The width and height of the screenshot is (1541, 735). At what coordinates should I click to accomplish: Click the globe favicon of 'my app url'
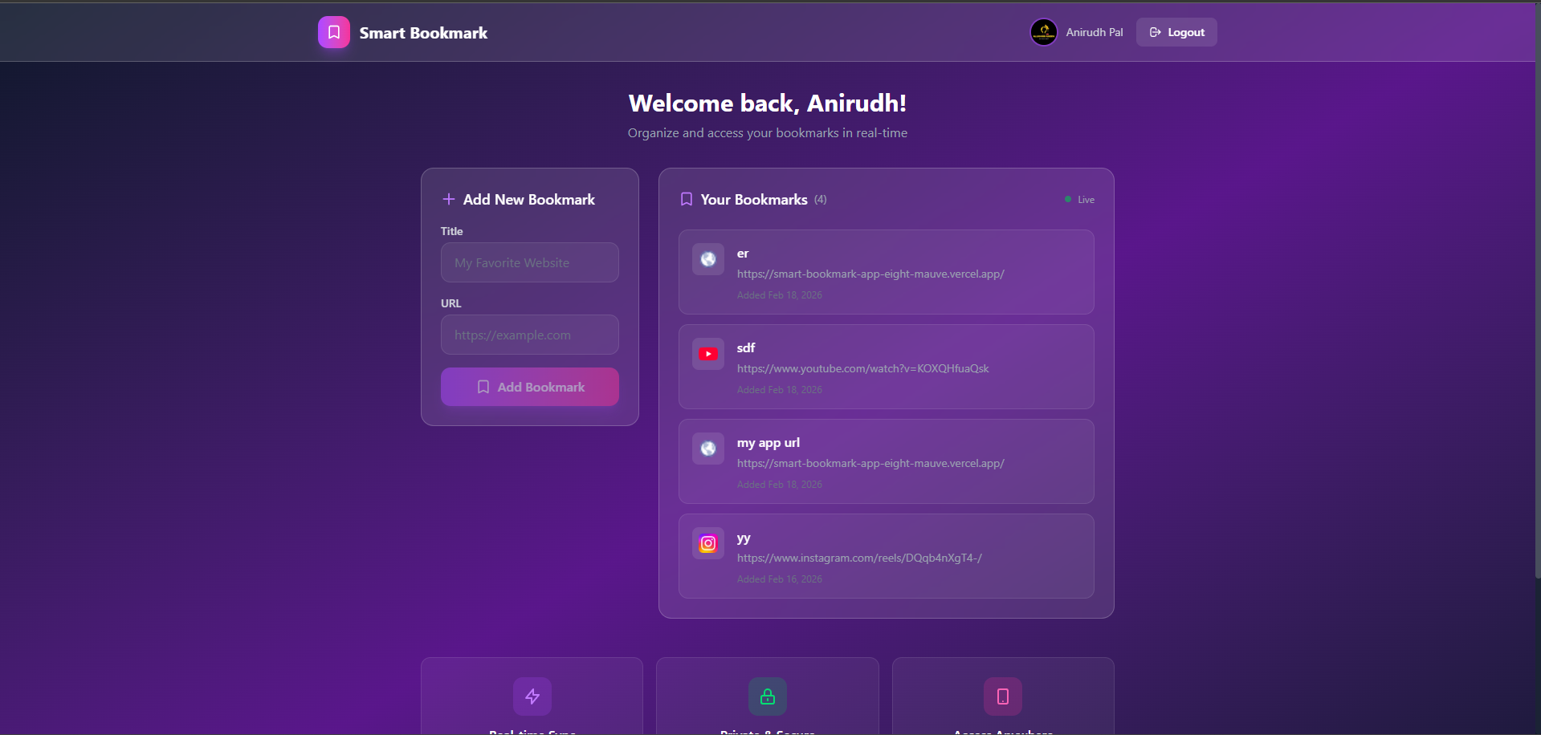pos(708,449)
